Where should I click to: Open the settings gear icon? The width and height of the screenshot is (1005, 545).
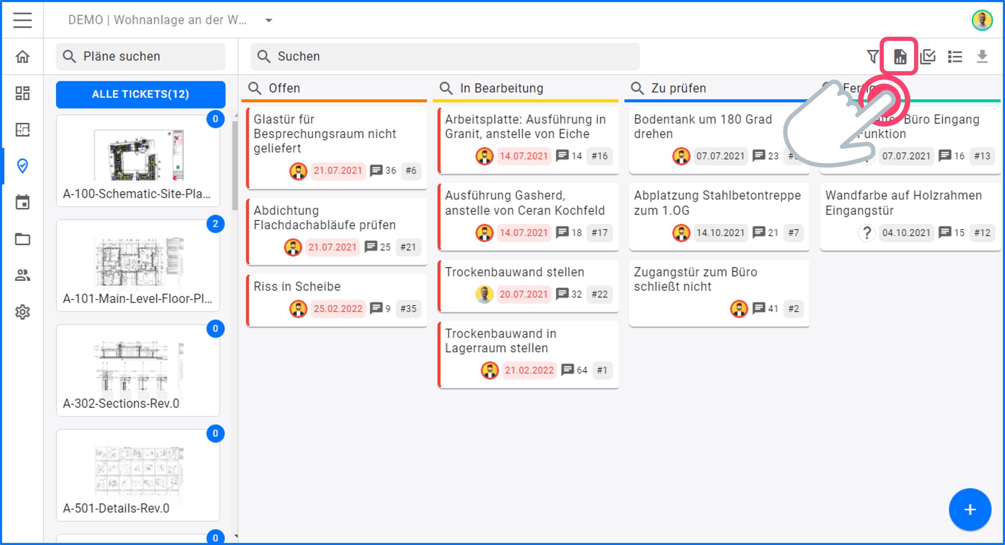22,312
